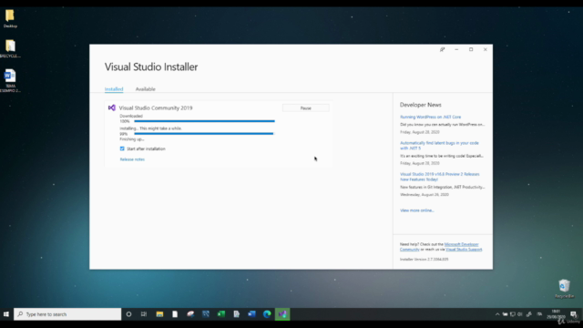Click the Cortana circle icon on taskbar
The height and width of the screenshot is (328, 583).
pyautogui.click(x=128, y=314)
